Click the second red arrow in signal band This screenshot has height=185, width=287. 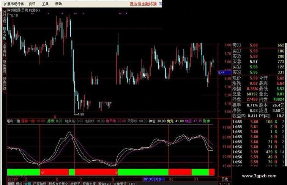(x=117, y=172)
